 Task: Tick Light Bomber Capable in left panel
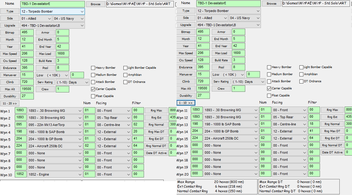coord(125,68)
